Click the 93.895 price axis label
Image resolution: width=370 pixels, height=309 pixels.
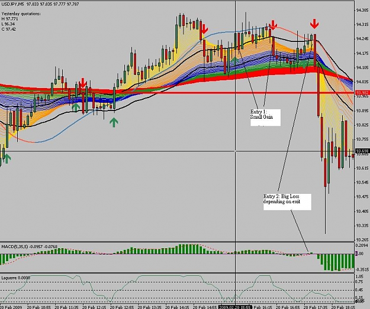click(x=362, y=110)
